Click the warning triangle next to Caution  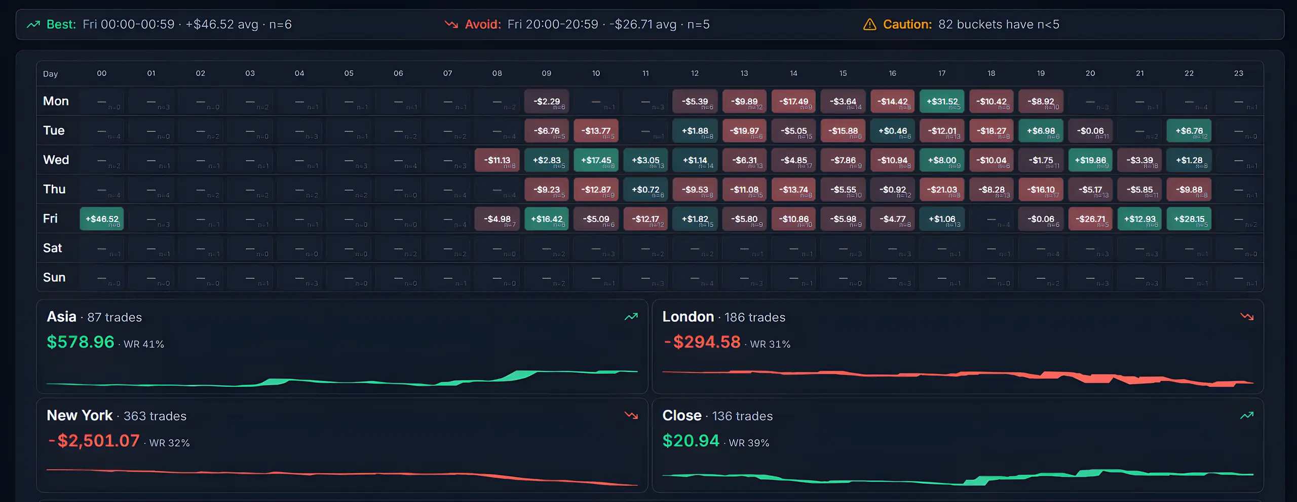click(869, 24)
